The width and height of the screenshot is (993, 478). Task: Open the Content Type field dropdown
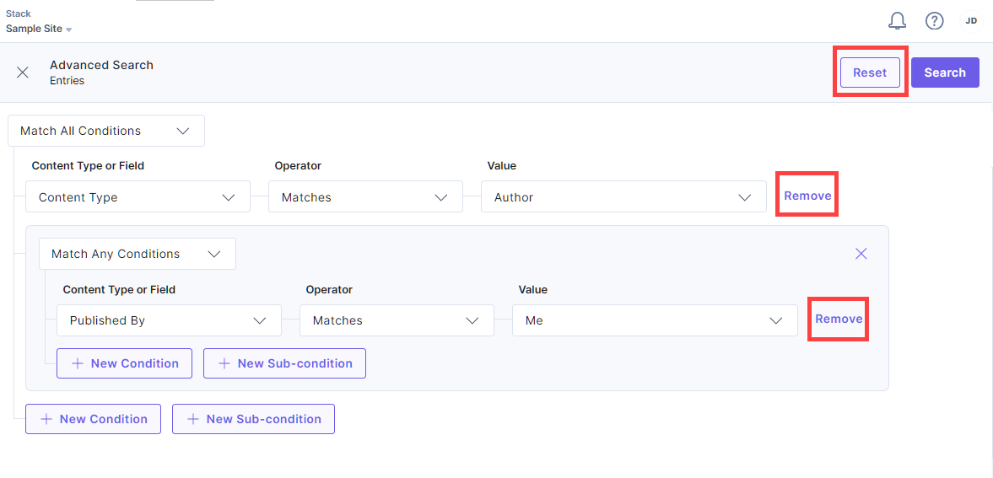tap(138, 197)
